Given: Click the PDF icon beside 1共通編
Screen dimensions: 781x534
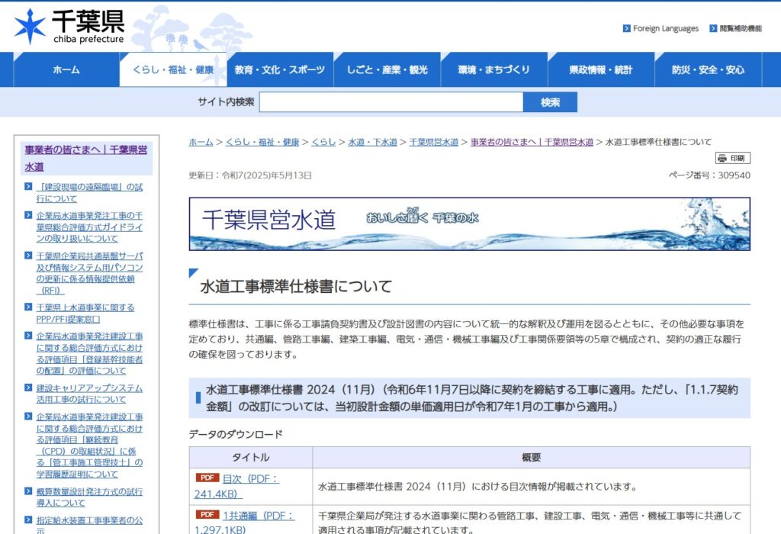Looking at the screenshot, I should (207, 515).
